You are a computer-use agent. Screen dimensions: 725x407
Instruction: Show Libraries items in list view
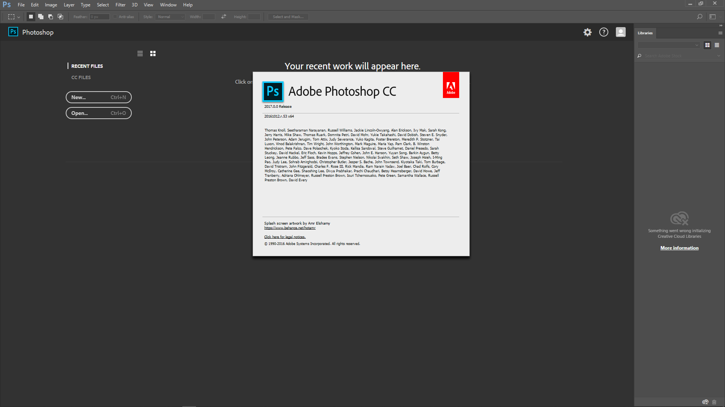[x=717, y=45]
